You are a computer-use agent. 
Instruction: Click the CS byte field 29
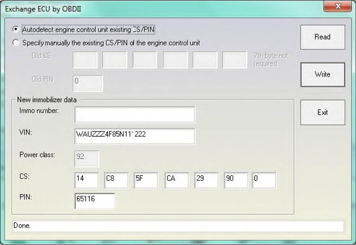[206, 180]
